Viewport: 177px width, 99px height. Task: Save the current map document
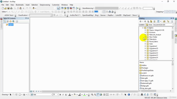[x=8, y=8]
